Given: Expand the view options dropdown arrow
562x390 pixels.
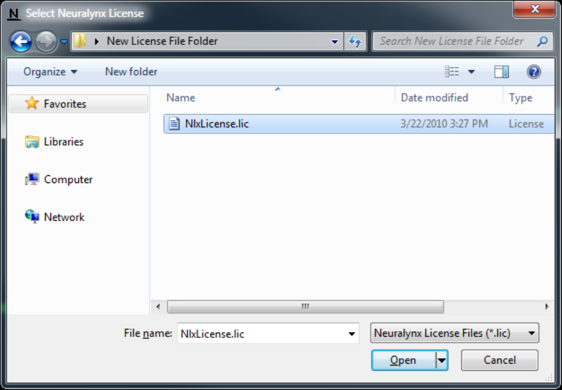Looking at the screenshot, I should (472, 72).
